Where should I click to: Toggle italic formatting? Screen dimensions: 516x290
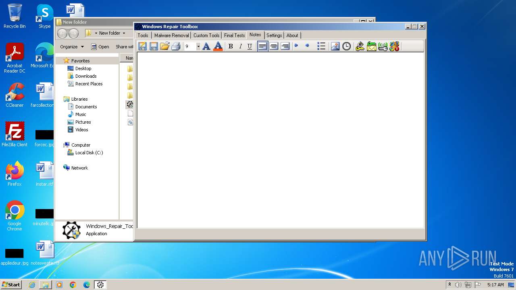(240, 46)
